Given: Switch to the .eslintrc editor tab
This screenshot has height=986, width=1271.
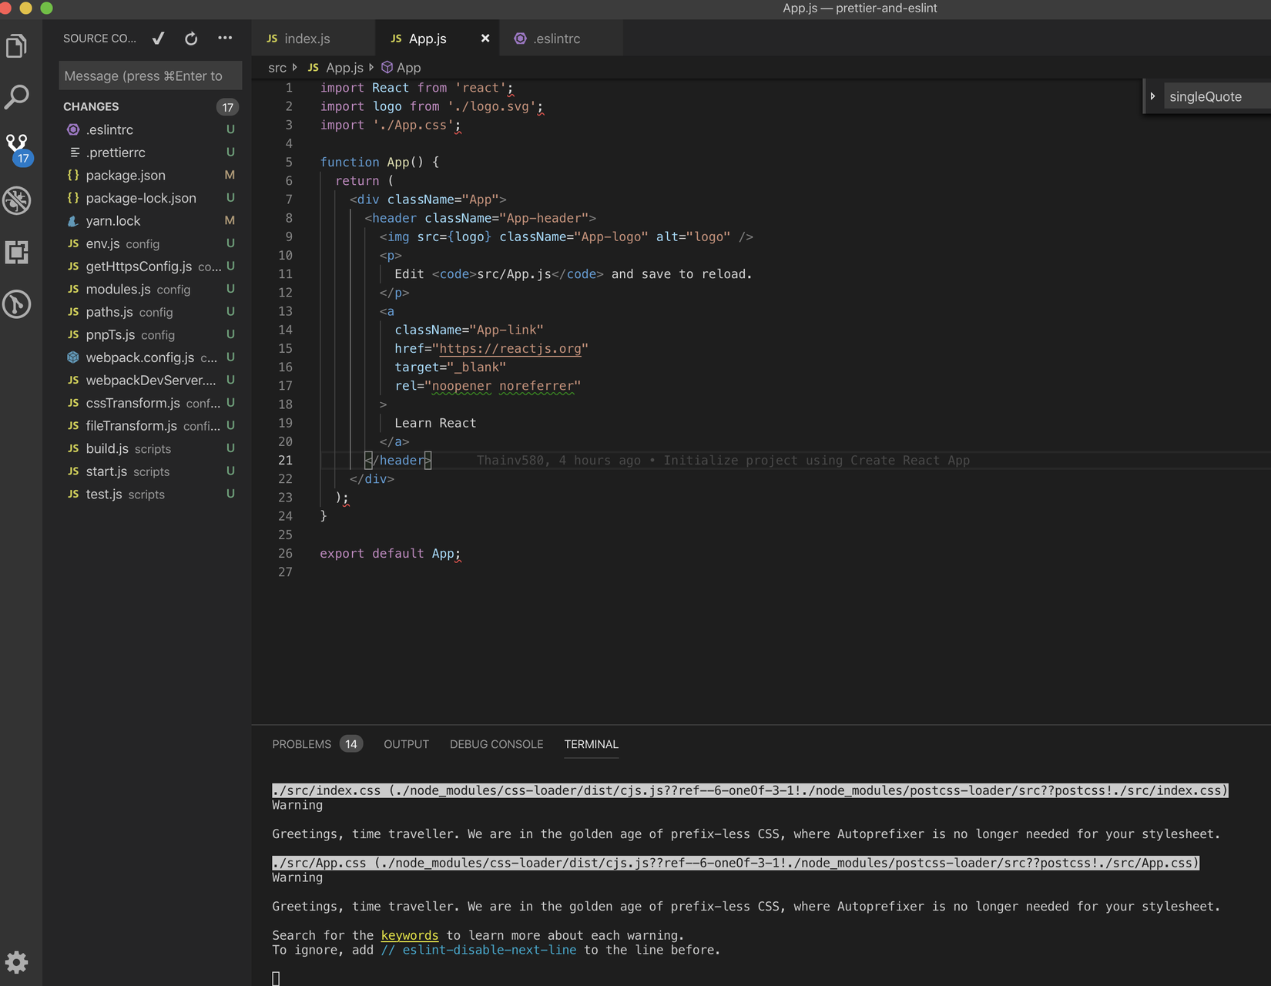Looking at the screenshot, I should tap(556, 39).
